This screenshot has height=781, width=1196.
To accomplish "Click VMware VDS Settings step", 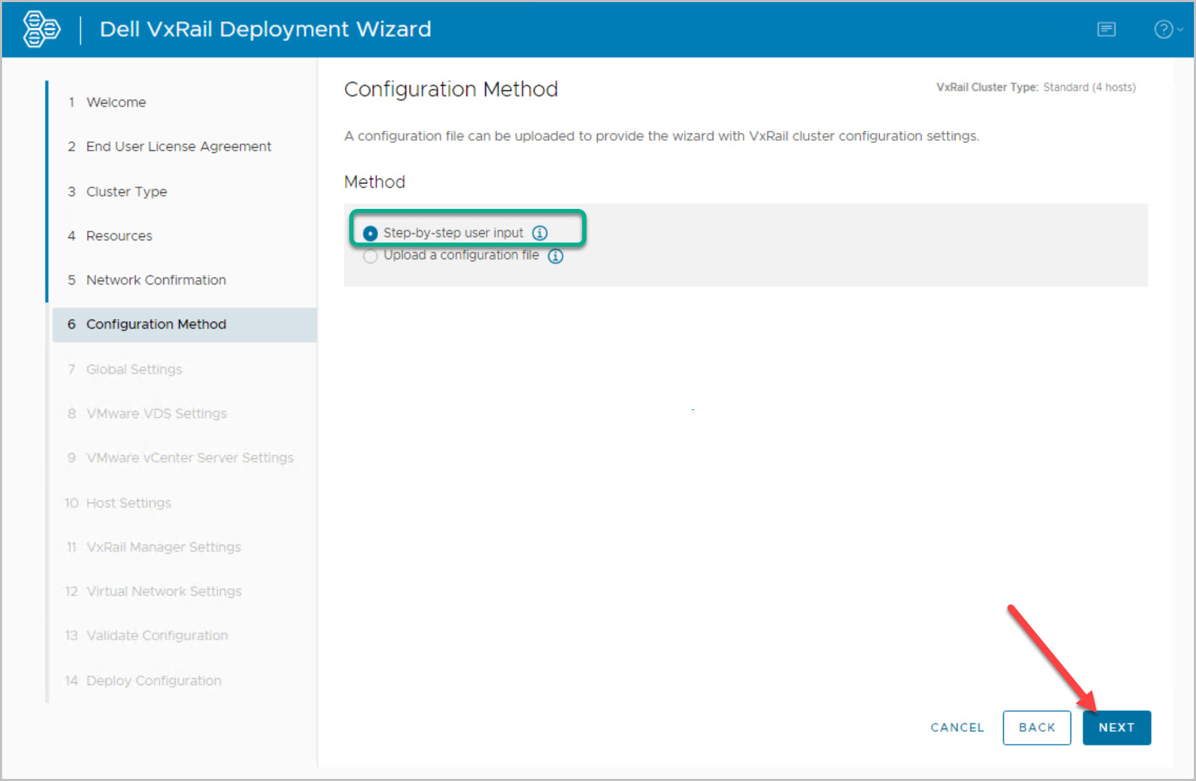I will (156, 414).
